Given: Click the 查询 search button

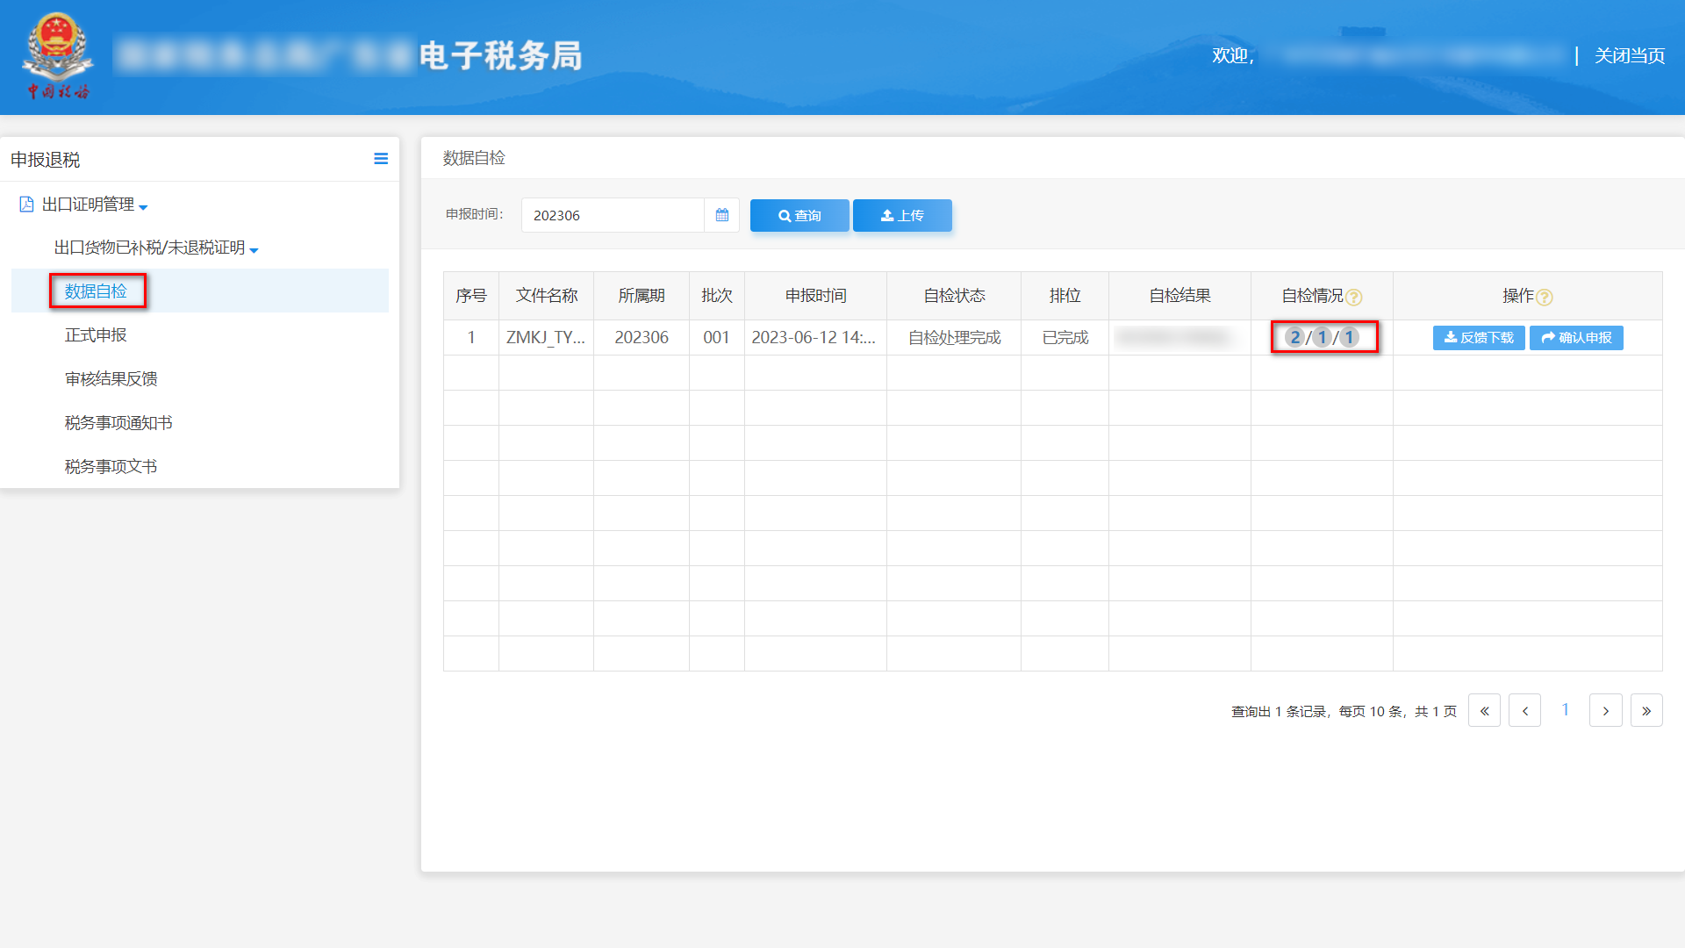Looking at the screenshot, I should tap(799, 215).
